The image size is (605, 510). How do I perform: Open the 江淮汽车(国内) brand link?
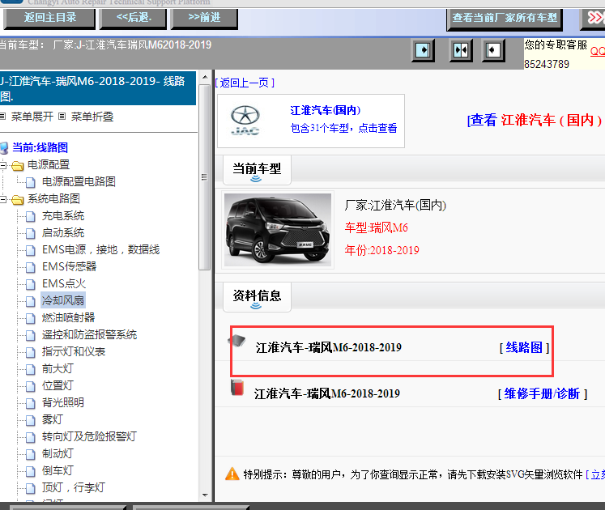(x=326, y=110)
